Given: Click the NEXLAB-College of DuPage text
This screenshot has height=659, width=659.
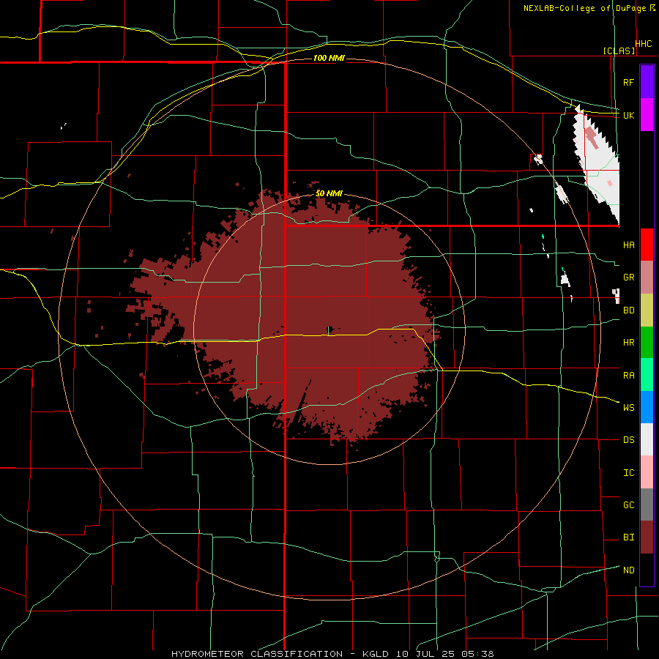Looking at the screenshot, I should tap(584, 8).
